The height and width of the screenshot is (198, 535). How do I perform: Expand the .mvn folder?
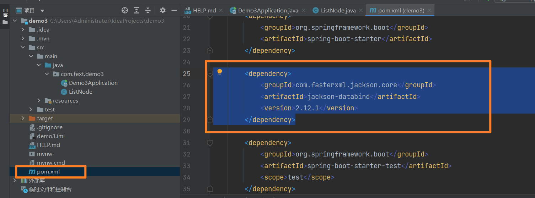click(x=23, y=39)
